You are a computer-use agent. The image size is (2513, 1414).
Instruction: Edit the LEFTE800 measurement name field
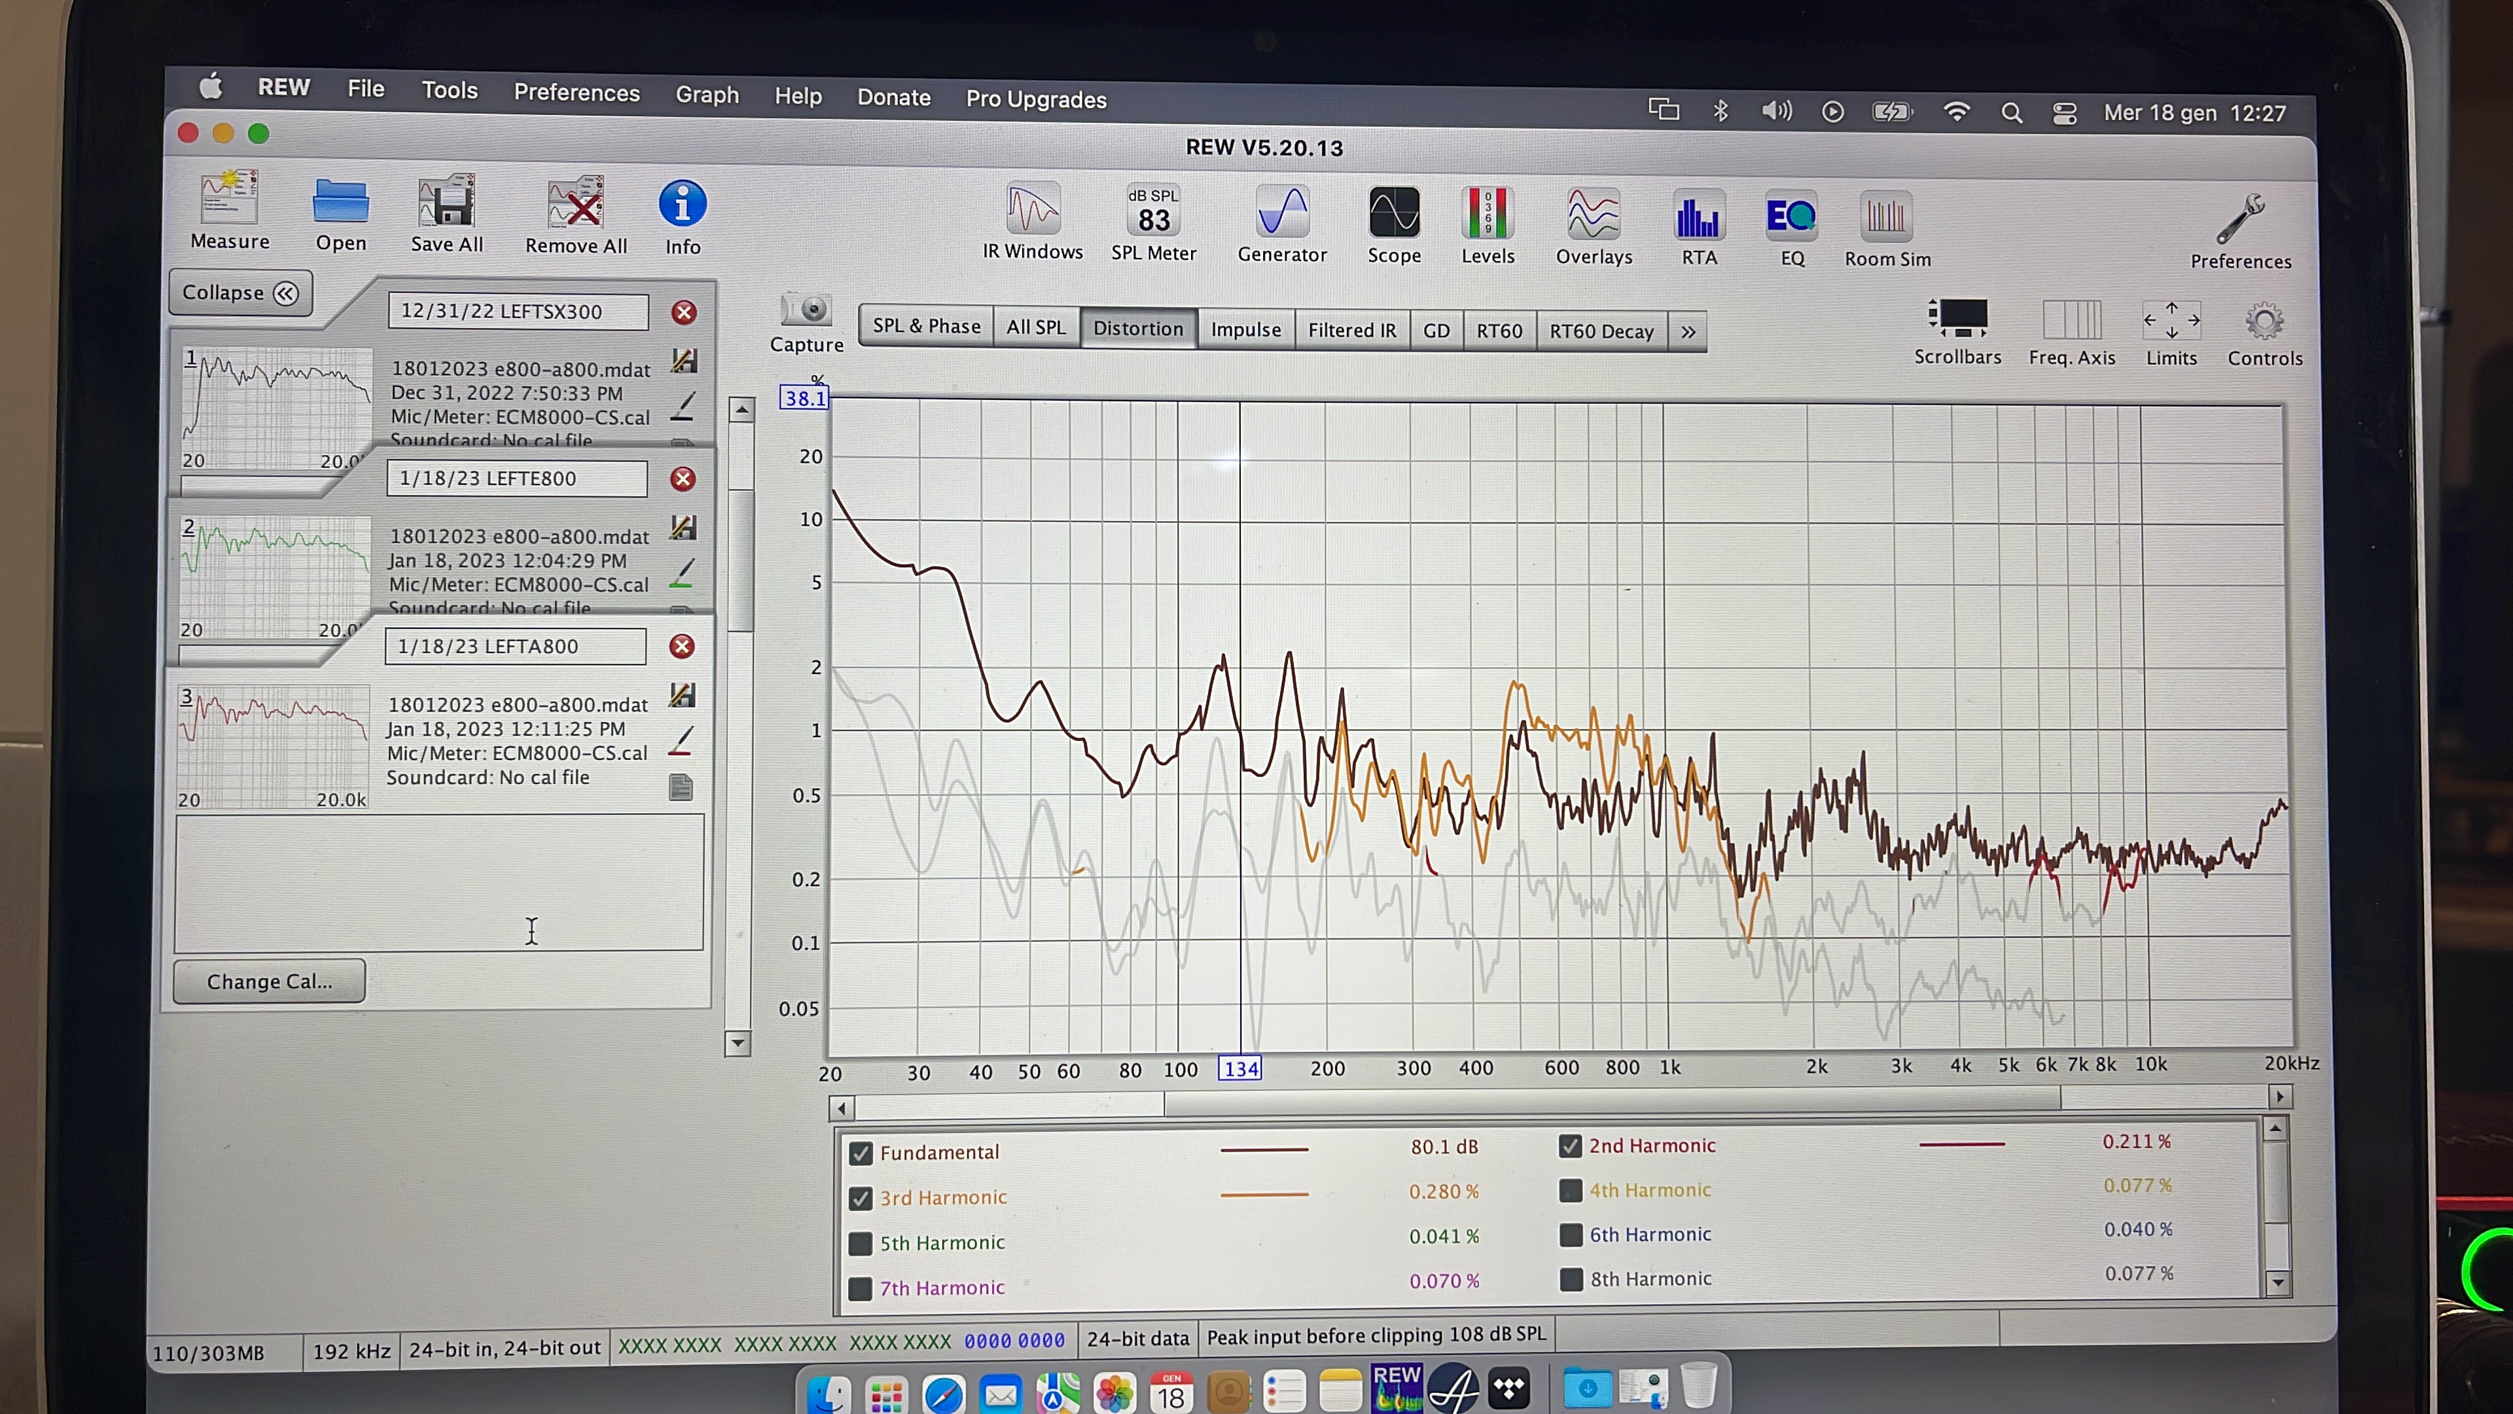(517, 478)
